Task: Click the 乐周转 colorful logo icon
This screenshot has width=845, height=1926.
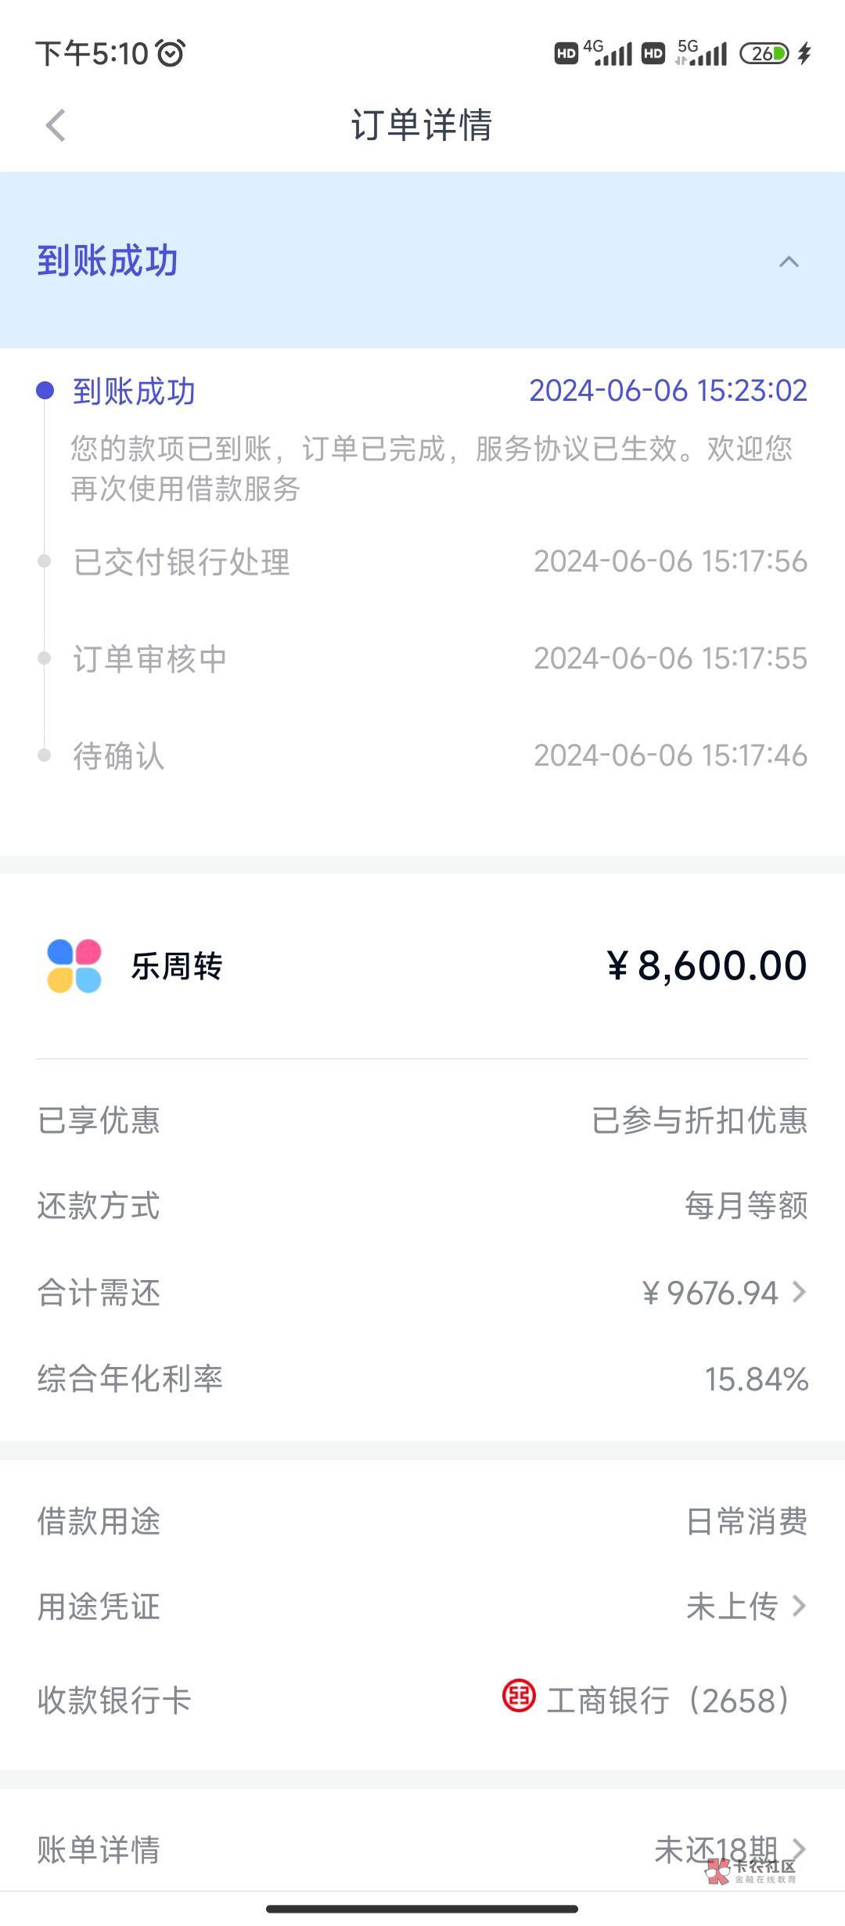Action: point(74,966)
